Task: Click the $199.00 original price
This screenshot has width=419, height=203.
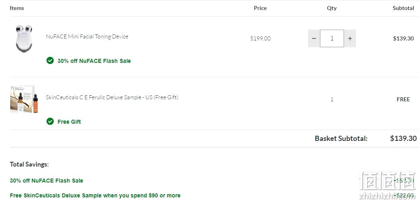Action: click(x=260, y=38)
